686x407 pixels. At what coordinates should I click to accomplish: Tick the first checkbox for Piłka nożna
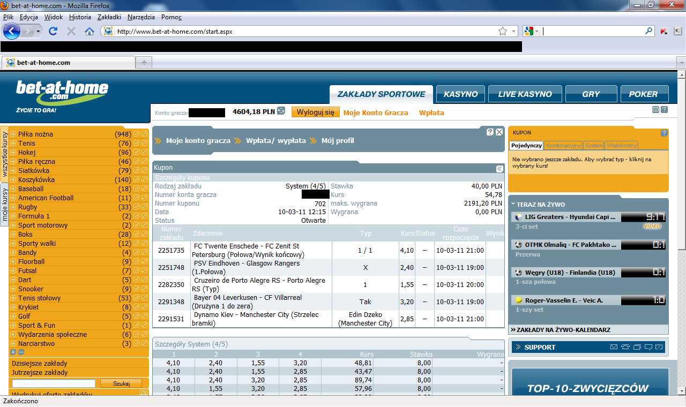(137, 134)
